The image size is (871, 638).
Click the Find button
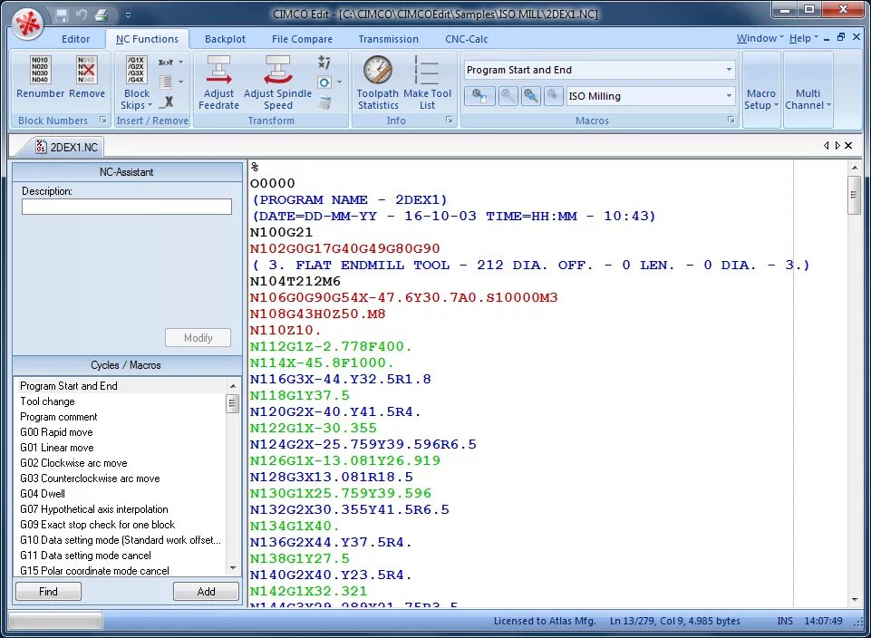48,592
